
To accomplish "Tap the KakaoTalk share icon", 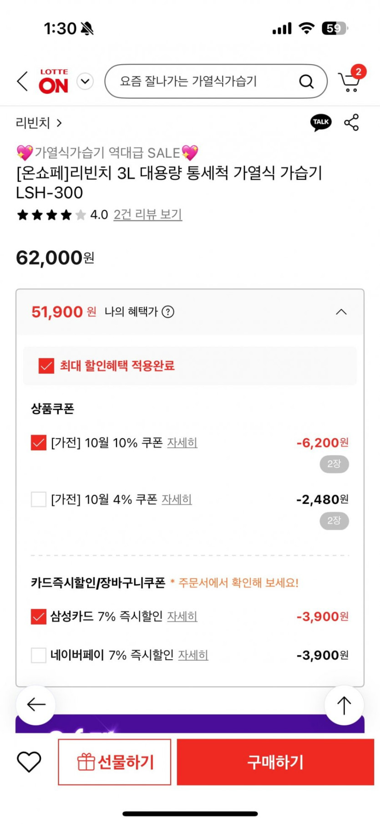I will (x=321, y=122).
